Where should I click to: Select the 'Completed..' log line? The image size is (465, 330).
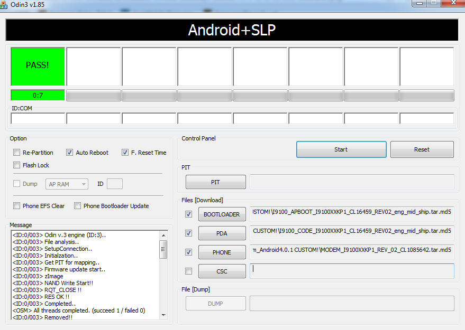point(44,304)
